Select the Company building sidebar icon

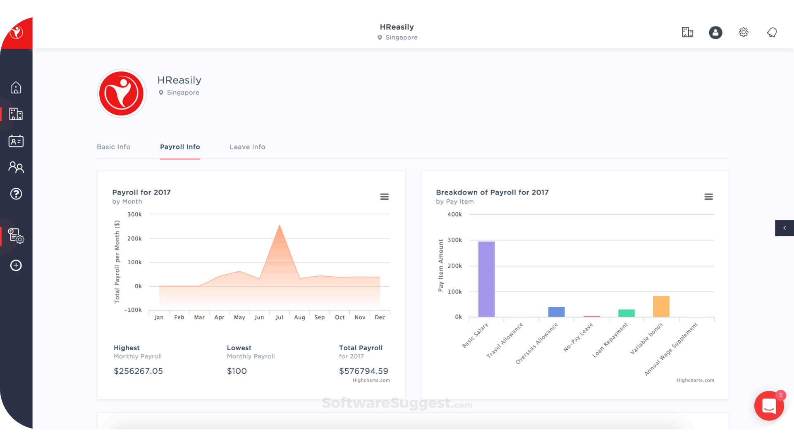16,114
